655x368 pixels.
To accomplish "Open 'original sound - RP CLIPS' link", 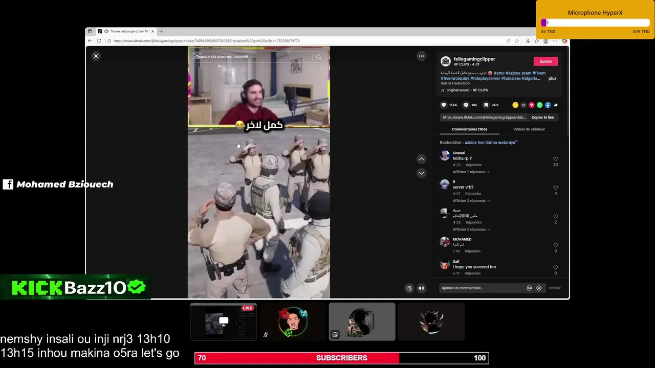I will [x=467, y=90].
